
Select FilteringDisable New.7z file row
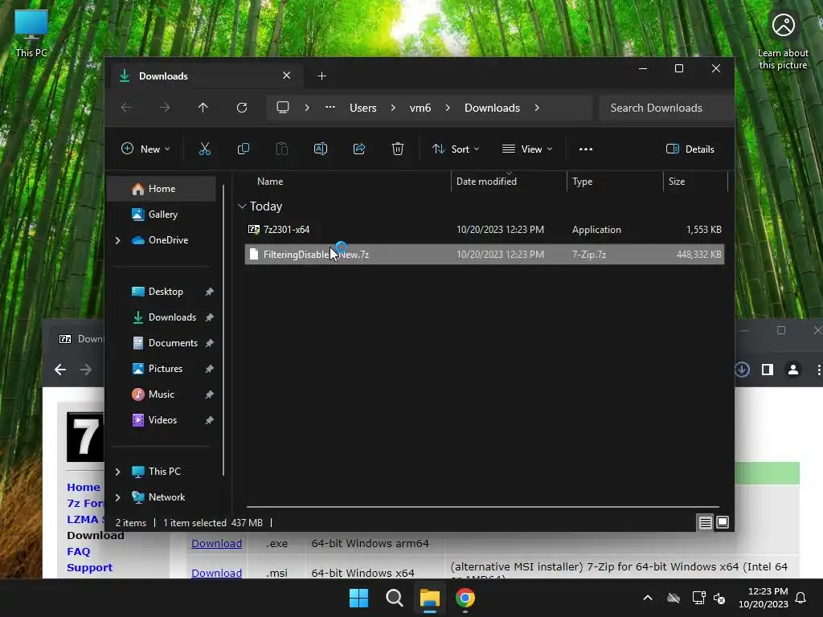point(485,255)
